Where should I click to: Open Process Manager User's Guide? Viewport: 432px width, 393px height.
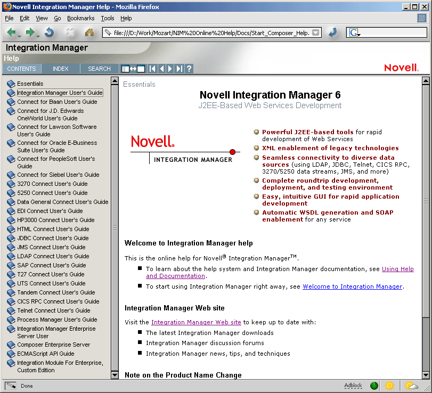coord(57,320)
